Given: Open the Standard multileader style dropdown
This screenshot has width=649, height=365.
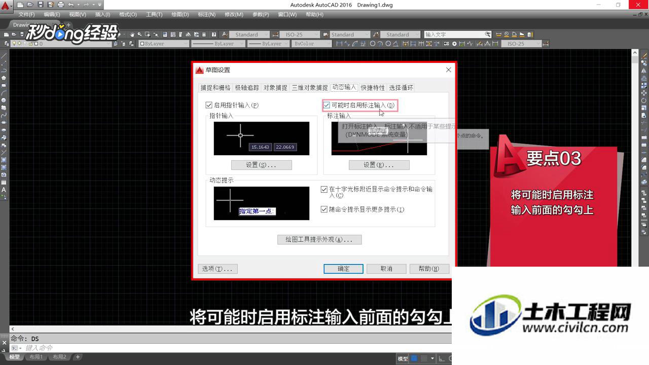Looking at the screenshot, I should pos(400,34).
